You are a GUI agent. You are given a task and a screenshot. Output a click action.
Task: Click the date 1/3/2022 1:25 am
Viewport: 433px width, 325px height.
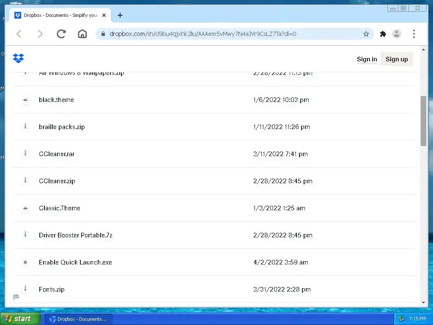point(279,208)
